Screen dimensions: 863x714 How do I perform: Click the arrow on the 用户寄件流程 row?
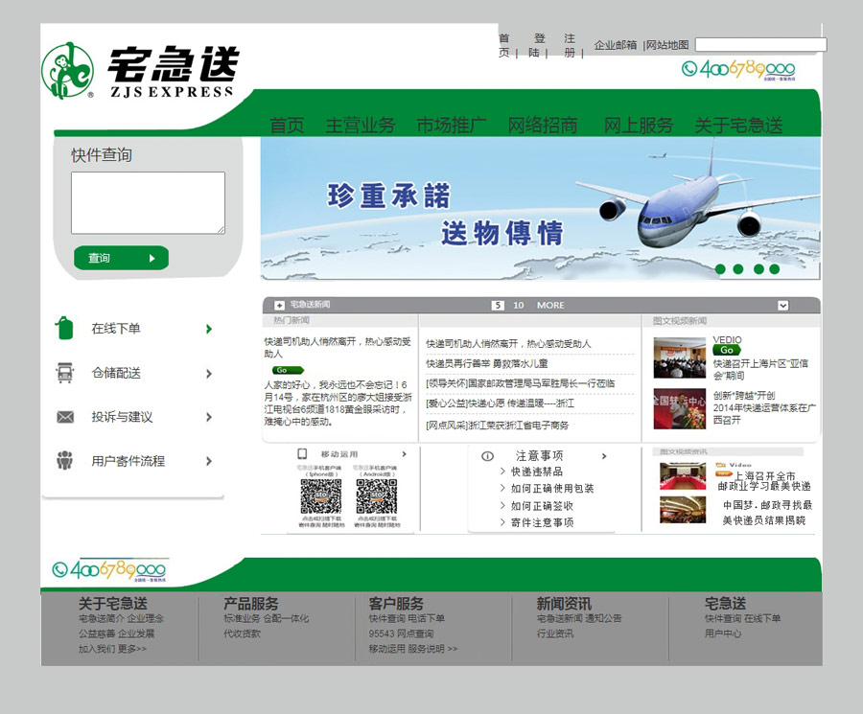click(x=209, y=461)
